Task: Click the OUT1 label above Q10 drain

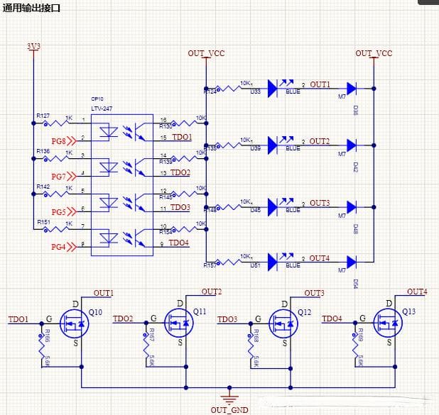Action: [x=104, y=293]
